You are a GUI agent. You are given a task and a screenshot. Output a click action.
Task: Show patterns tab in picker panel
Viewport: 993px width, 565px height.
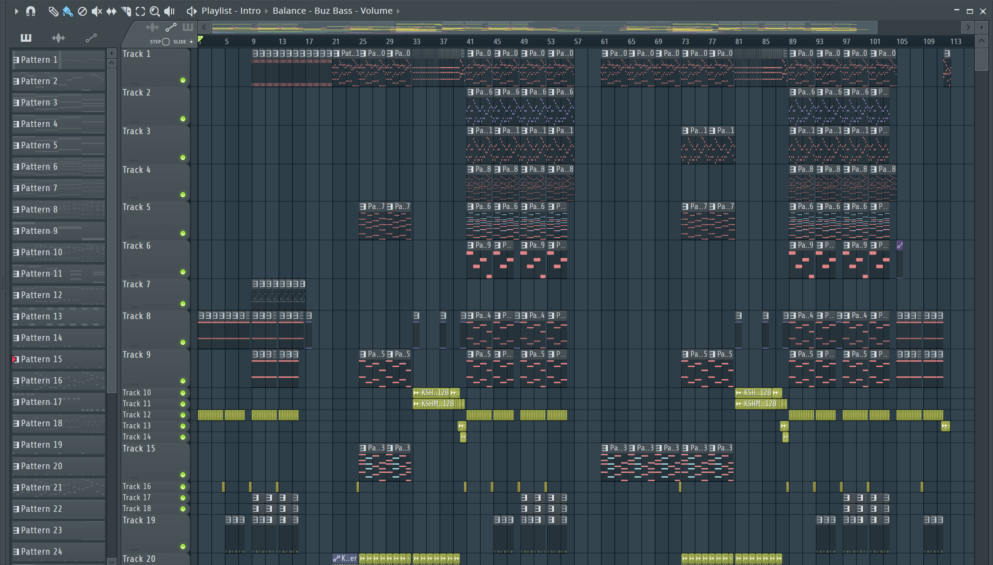coord(26,38)
